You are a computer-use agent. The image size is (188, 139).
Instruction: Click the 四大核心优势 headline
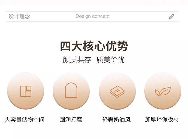(94, 46)
